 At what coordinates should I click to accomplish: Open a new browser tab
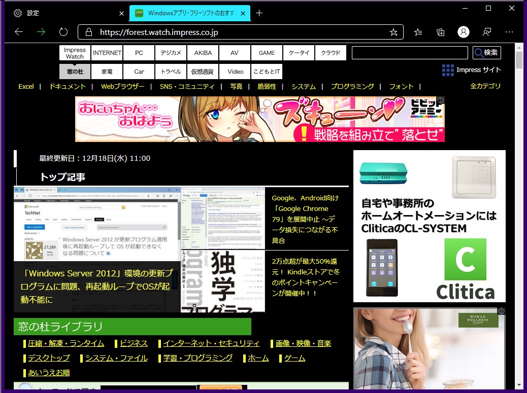point(259,13)
